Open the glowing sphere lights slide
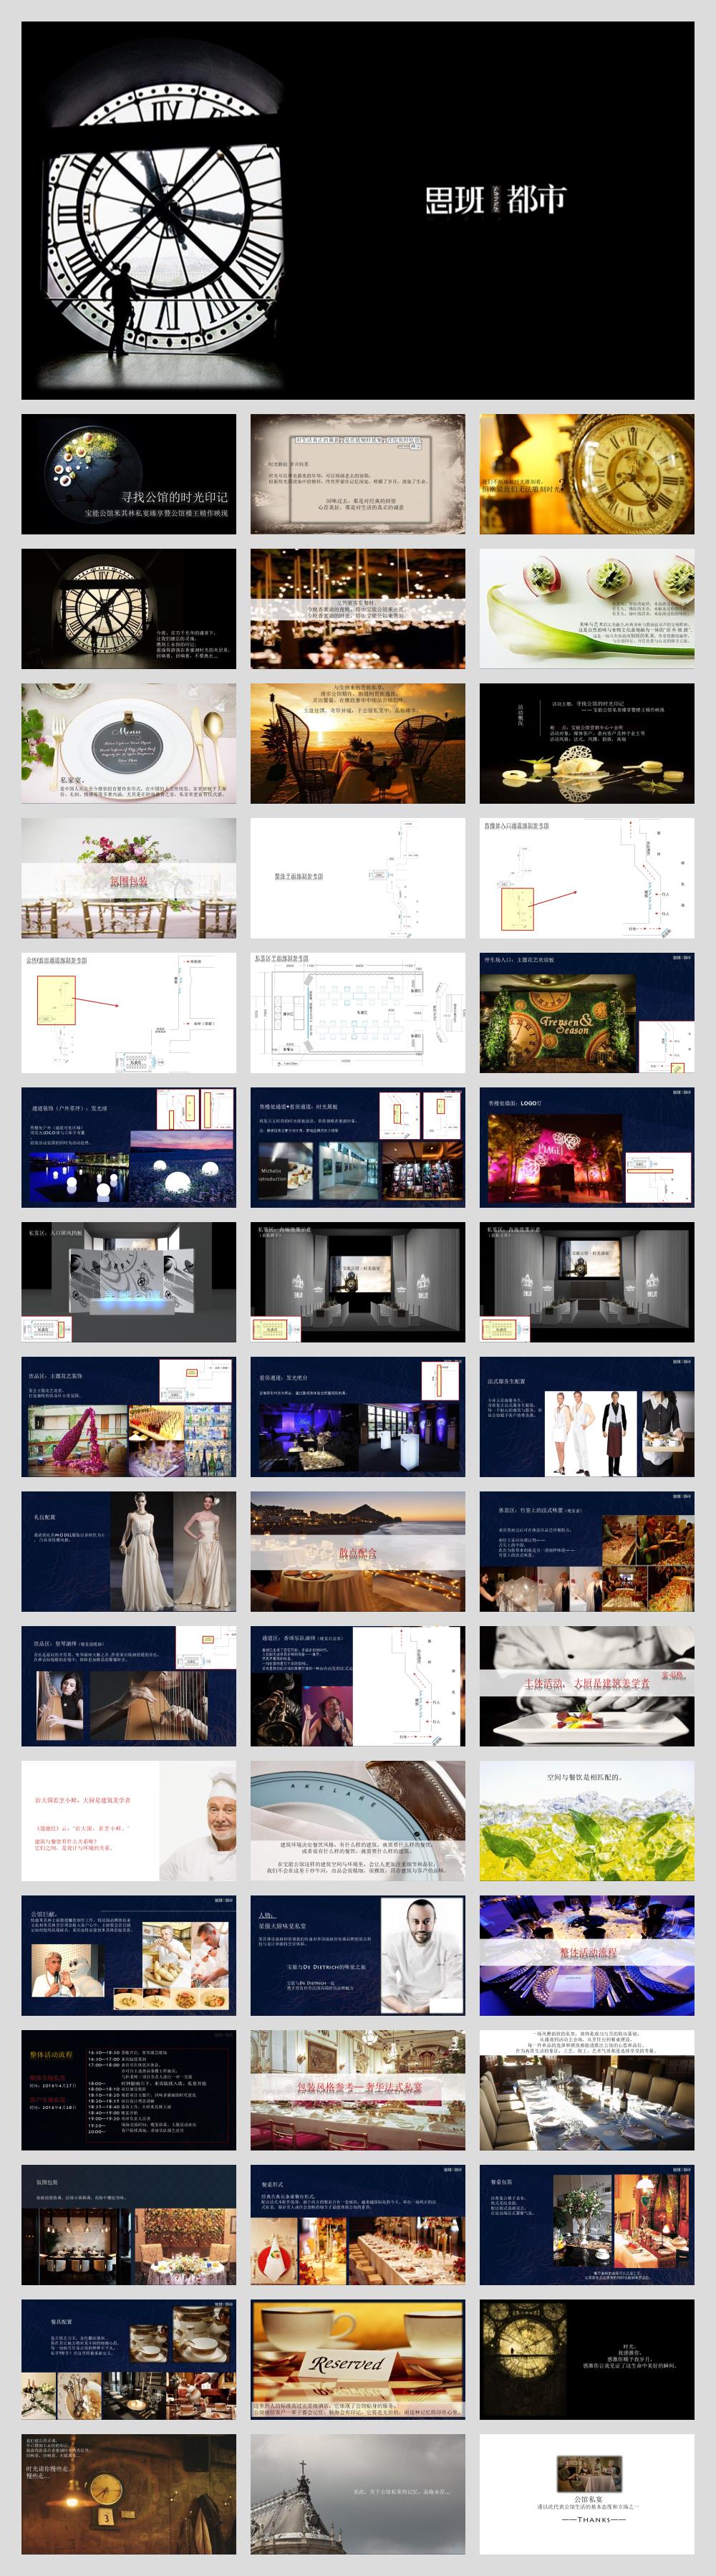Image resolution: width=716 pixels, height=2576 pixels. point(129,1147)
